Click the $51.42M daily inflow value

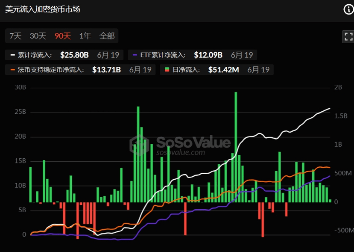click(x=223, y=70)
